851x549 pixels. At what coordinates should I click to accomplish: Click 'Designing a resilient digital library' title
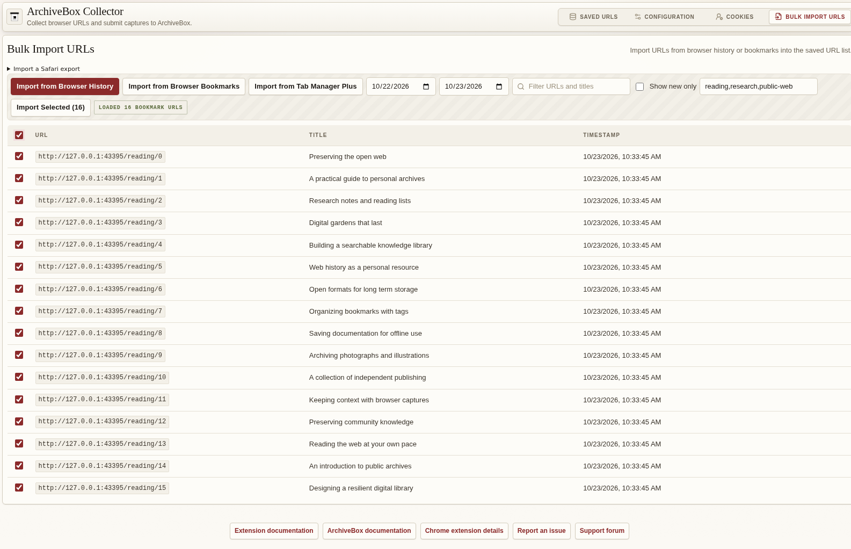pyautogui.click(x=361, y=488)
